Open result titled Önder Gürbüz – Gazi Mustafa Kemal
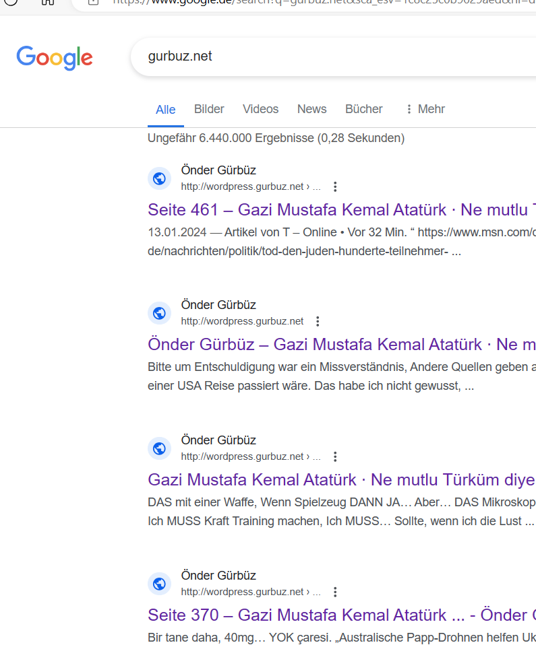This screenshot has height=647, width=536. click(x=342, y=345)
